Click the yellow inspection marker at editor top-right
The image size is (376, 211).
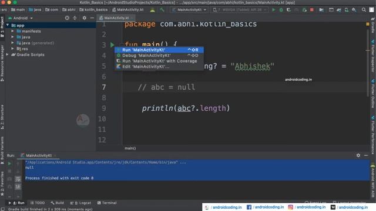coord(368,24)
